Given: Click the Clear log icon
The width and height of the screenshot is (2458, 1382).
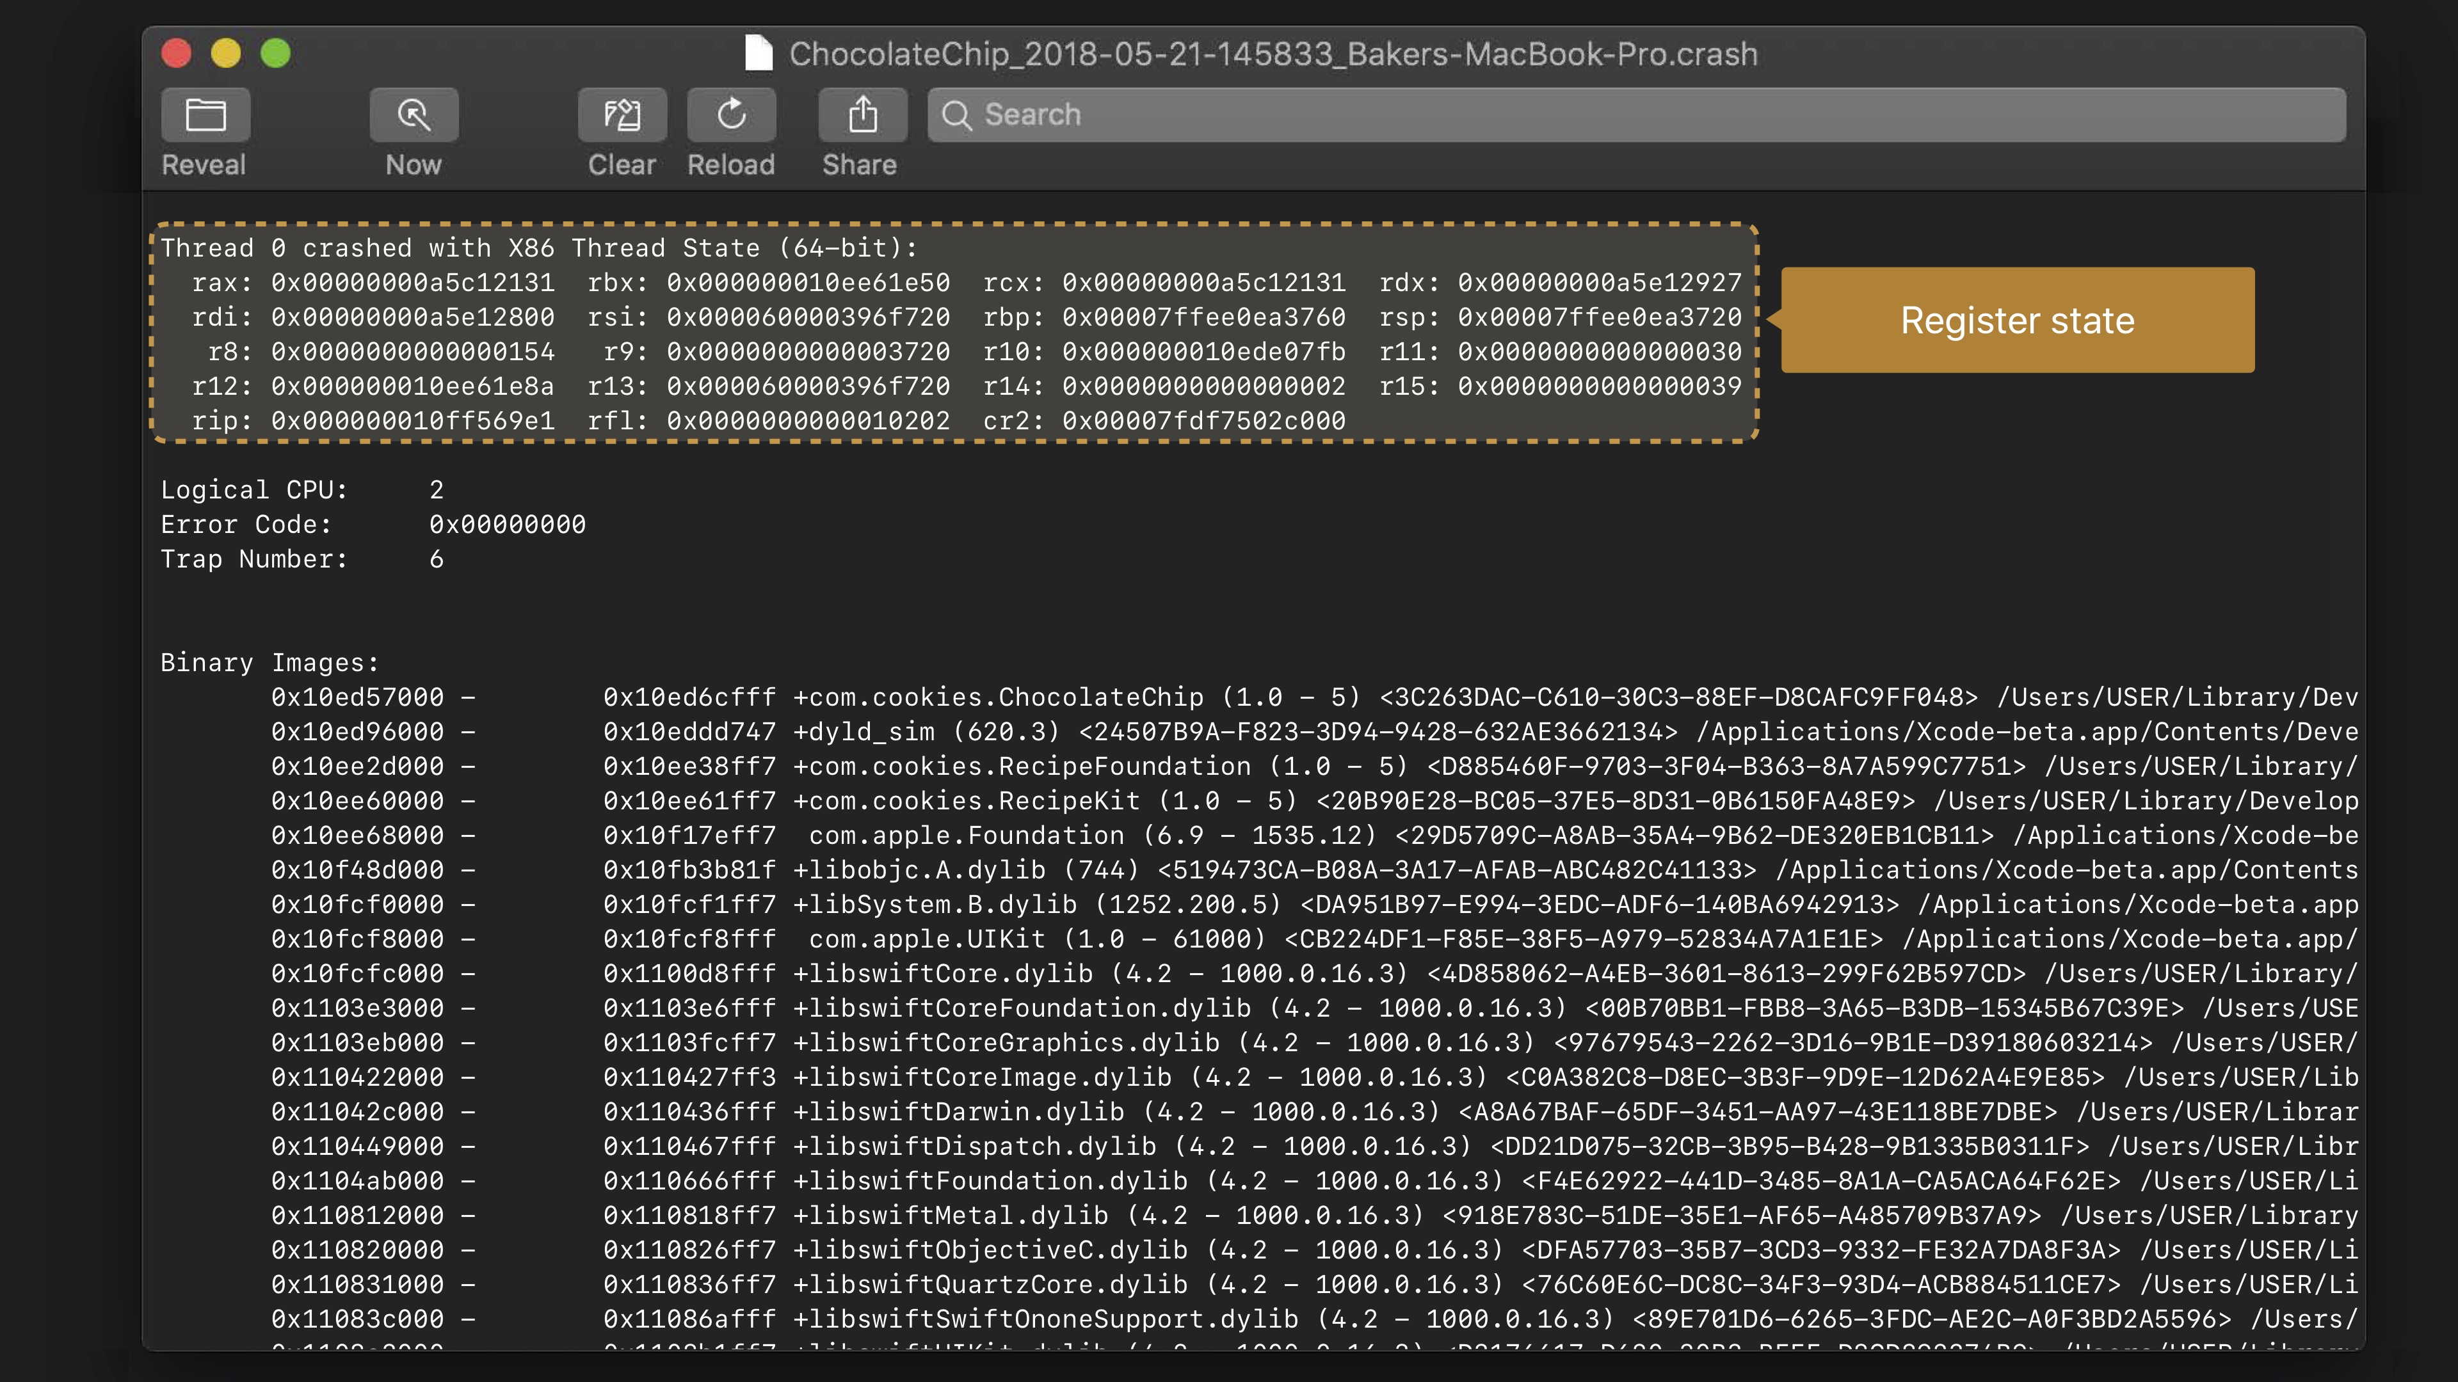Looking at the screenshot, I should [x=621, y=115].
